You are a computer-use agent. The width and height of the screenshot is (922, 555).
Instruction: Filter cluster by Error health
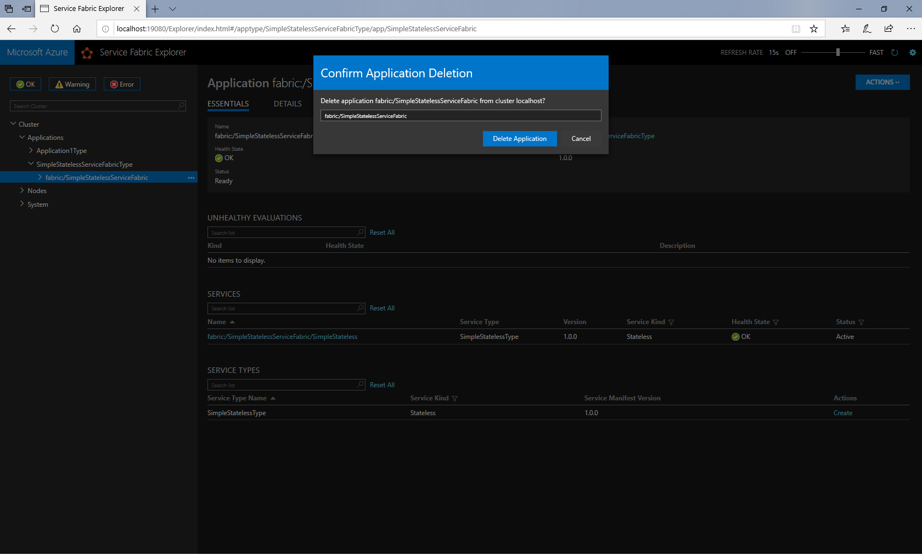coord(122,84)
